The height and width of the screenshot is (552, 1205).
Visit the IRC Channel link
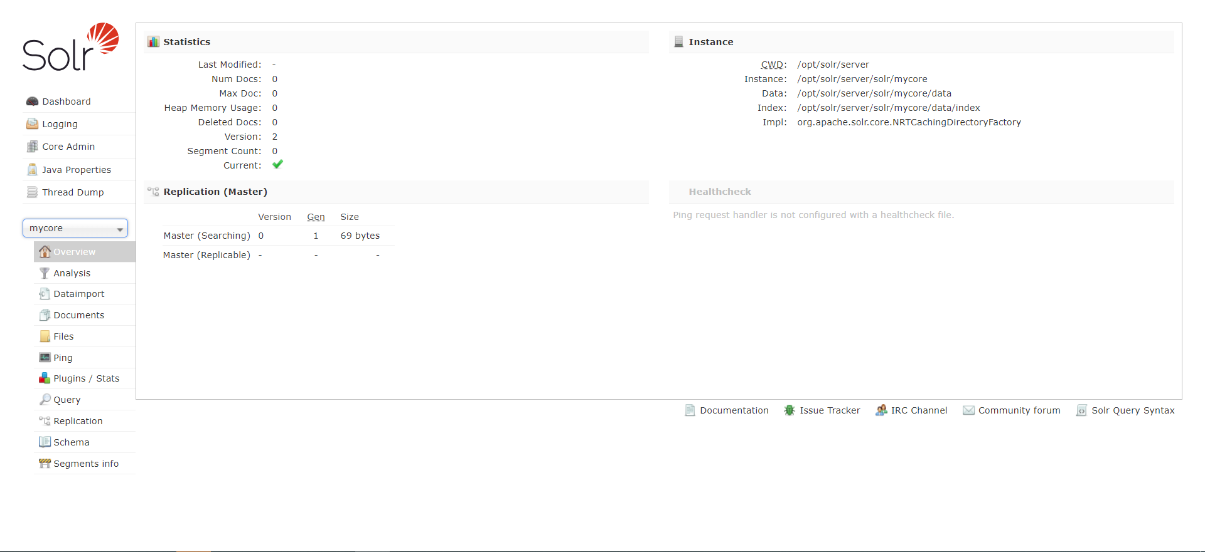[919, 410]
